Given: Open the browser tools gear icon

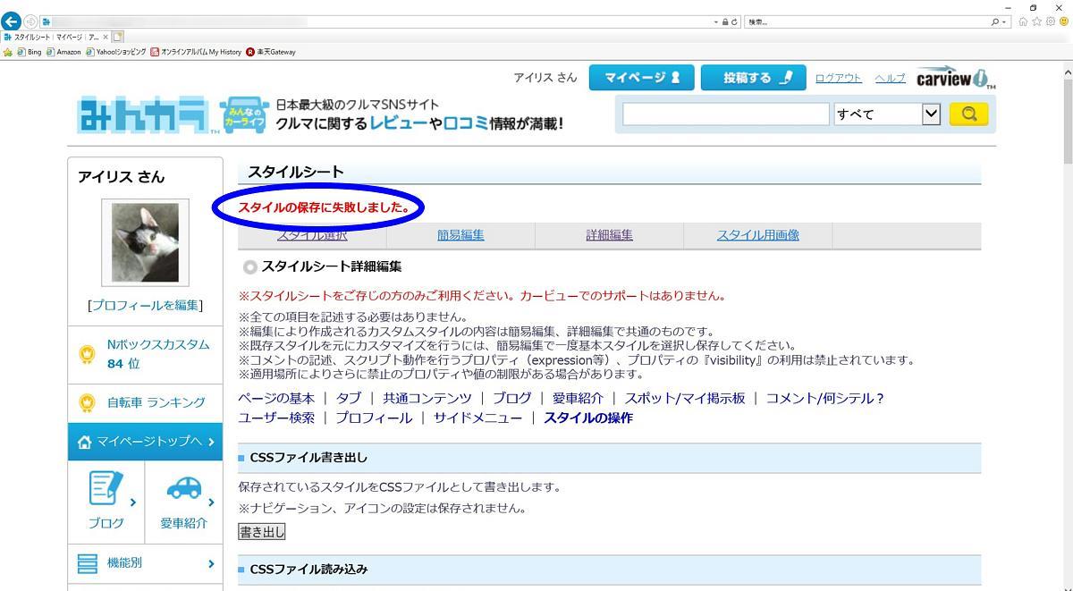Looking at the screenshot, I should pos(1051,21).
